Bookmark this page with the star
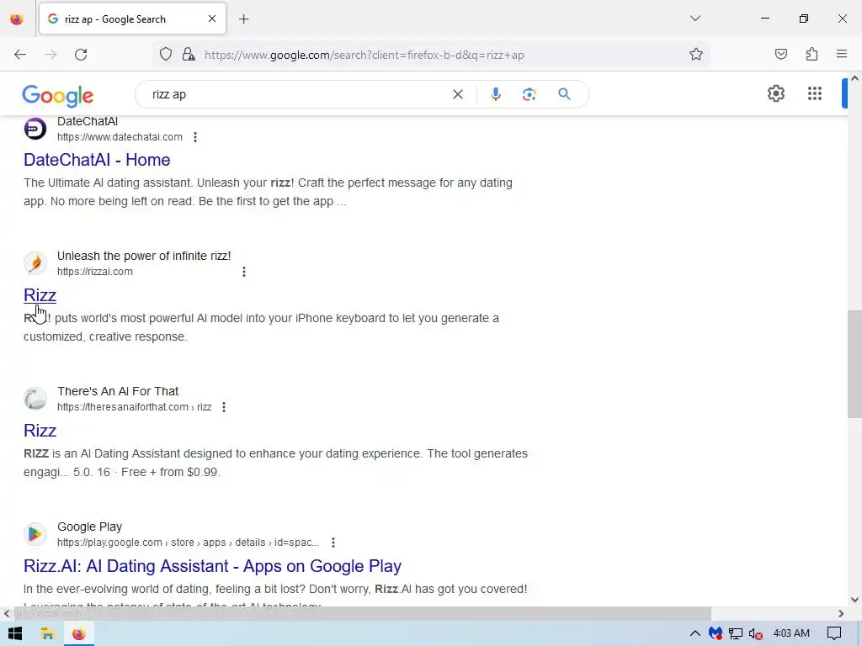862x646 pixels. [696, 55]
